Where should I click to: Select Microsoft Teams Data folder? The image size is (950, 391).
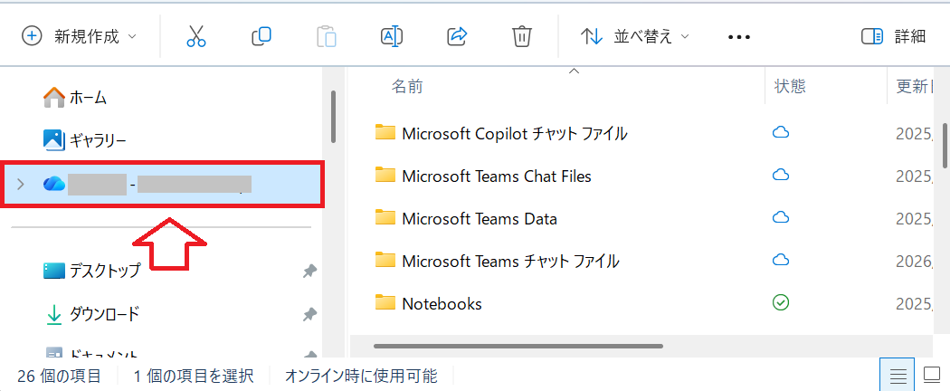point(480,218)
